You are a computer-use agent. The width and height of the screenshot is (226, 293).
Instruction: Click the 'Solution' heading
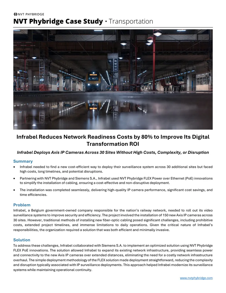coord(22,240)
